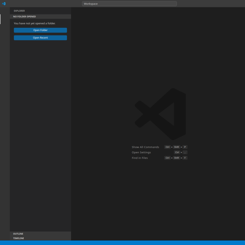
Task: Collapse the NO FOLDER OPENED section
Action: click(x=40, y=17)
